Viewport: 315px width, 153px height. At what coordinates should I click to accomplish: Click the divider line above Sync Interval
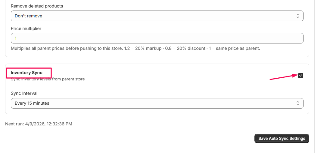point(157,86)
